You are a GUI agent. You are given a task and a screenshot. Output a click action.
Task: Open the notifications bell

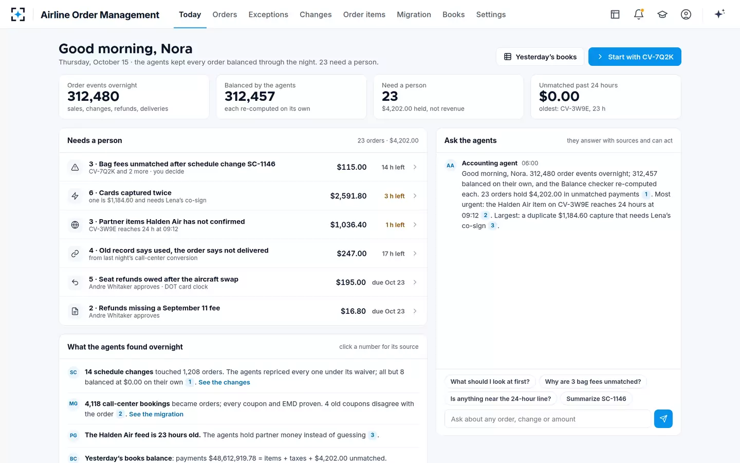point(639,14)
